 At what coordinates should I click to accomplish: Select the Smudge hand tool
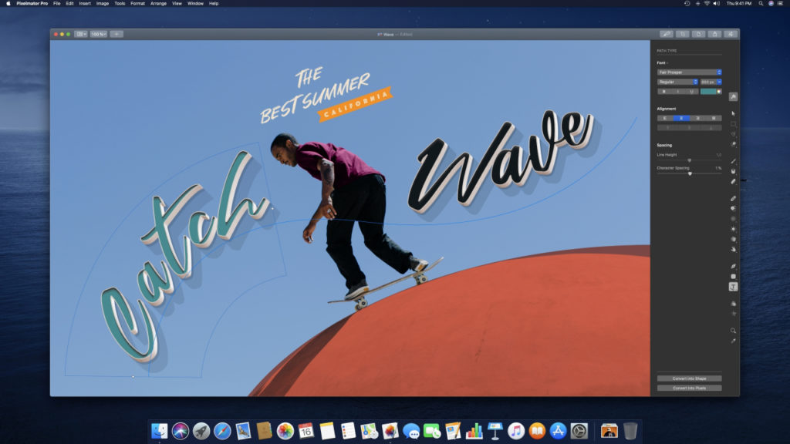pos(733,249)
